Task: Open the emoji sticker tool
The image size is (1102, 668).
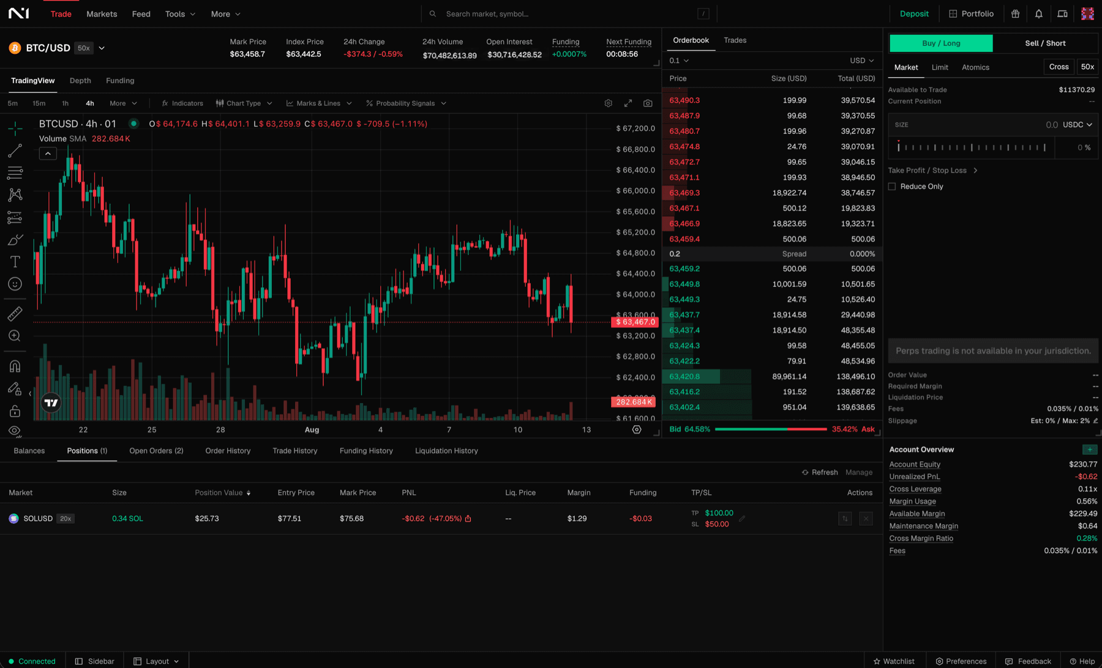Action: [15, 284]
